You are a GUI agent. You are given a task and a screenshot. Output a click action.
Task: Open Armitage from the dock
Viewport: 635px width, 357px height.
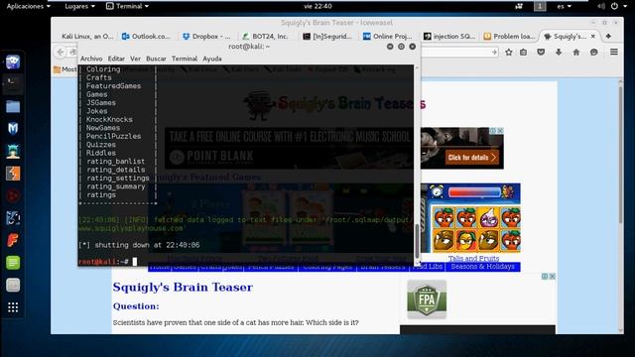[x=13, y=152]
